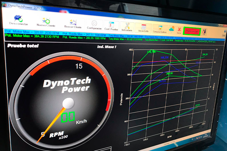Open Buscar Cliente search
Viewport: 227px width, 151px height.
[73, 24]
